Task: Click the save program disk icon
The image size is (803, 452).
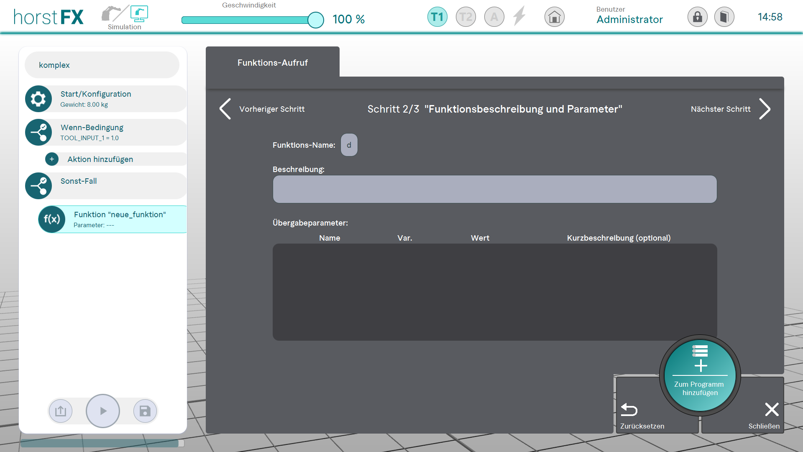Action: (145, 411)
